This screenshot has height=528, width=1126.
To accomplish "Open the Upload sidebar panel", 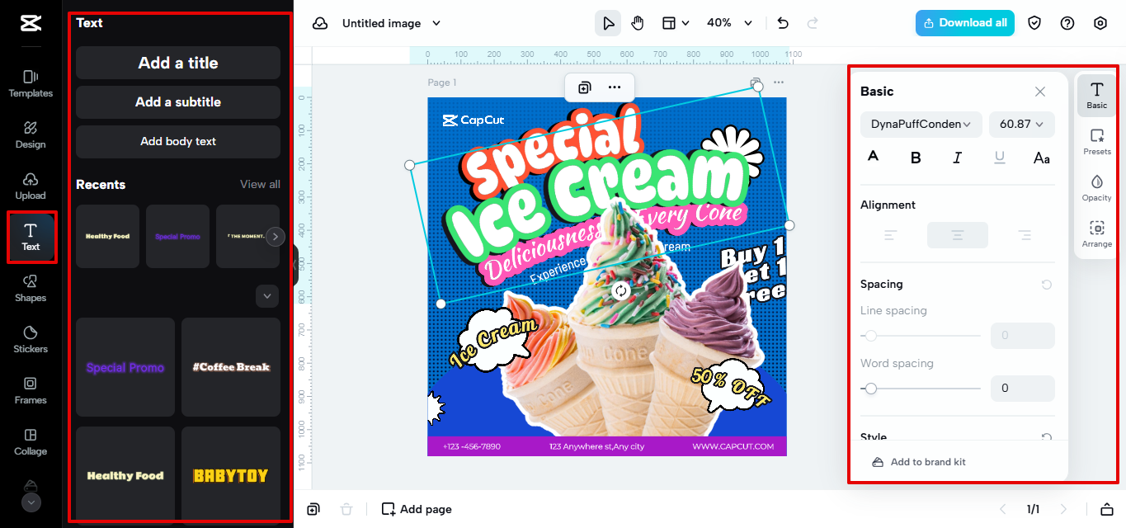I will pos(31,186).
